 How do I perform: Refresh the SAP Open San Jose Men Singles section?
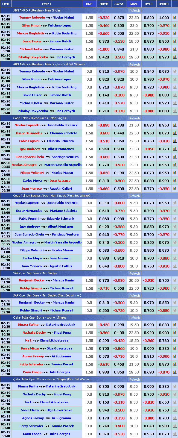(x=135, y=274)
